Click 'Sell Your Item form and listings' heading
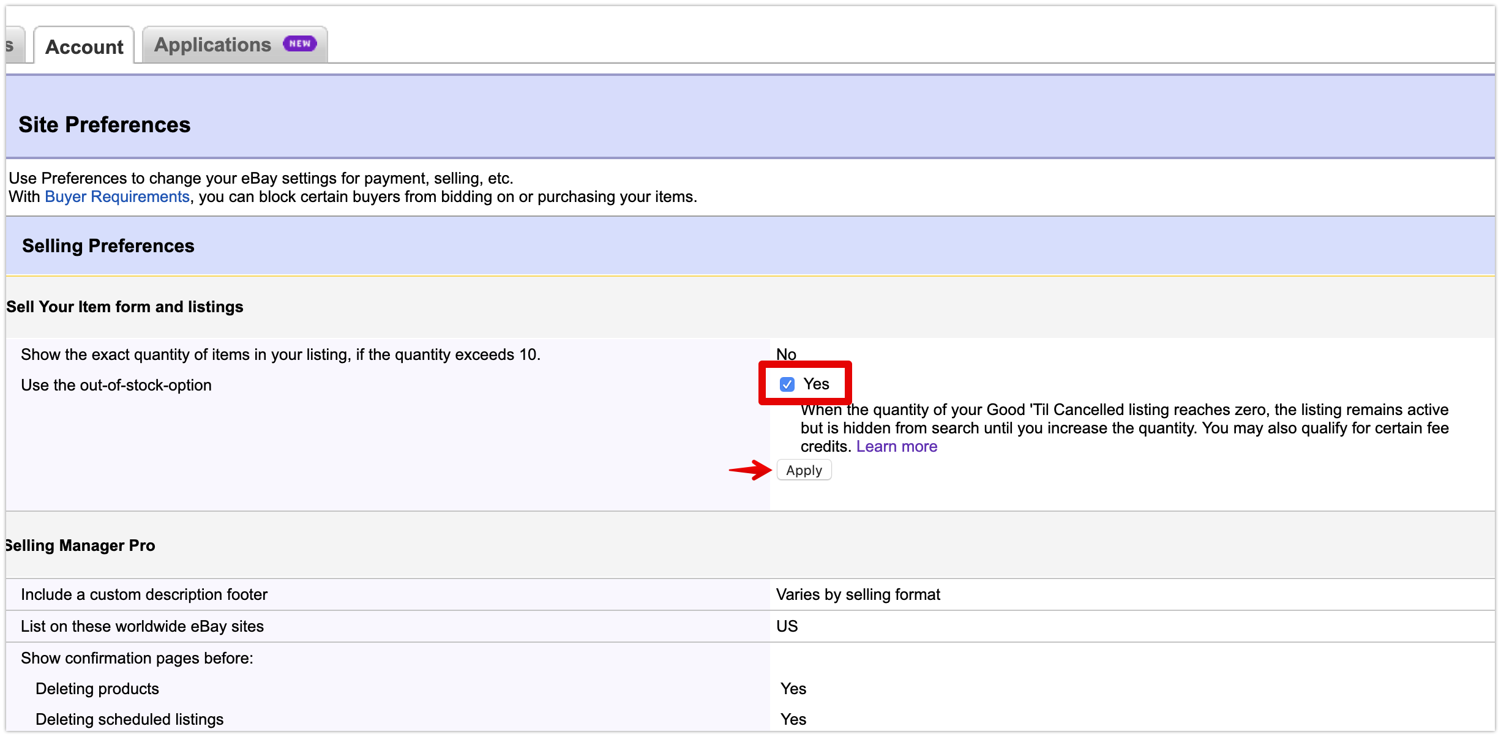The height and width of the screenshot is (737, 1501). click(x=125, y=307)
